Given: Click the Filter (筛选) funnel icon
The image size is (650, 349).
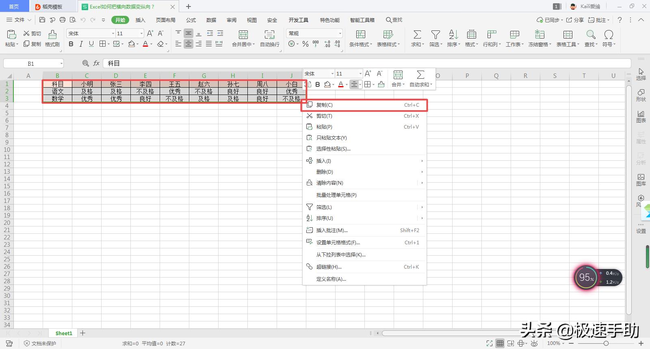Looking at the screenshot, I should pos(435,35).
